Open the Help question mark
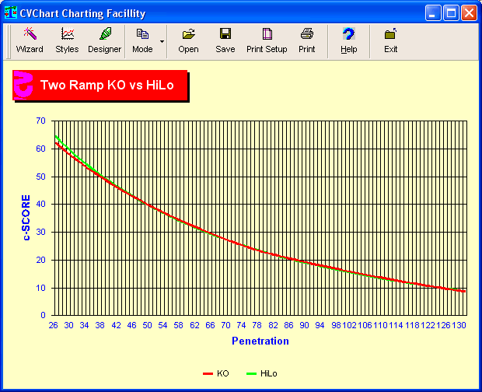Viewport: 482px width, 392px height. click(x=348, y=40)
